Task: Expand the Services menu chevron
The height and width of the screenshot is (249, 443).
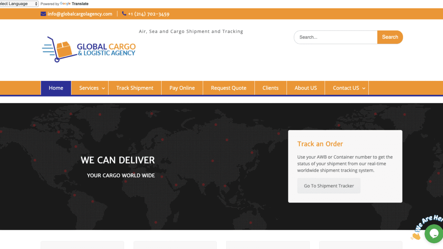Action: pos(103,88)
